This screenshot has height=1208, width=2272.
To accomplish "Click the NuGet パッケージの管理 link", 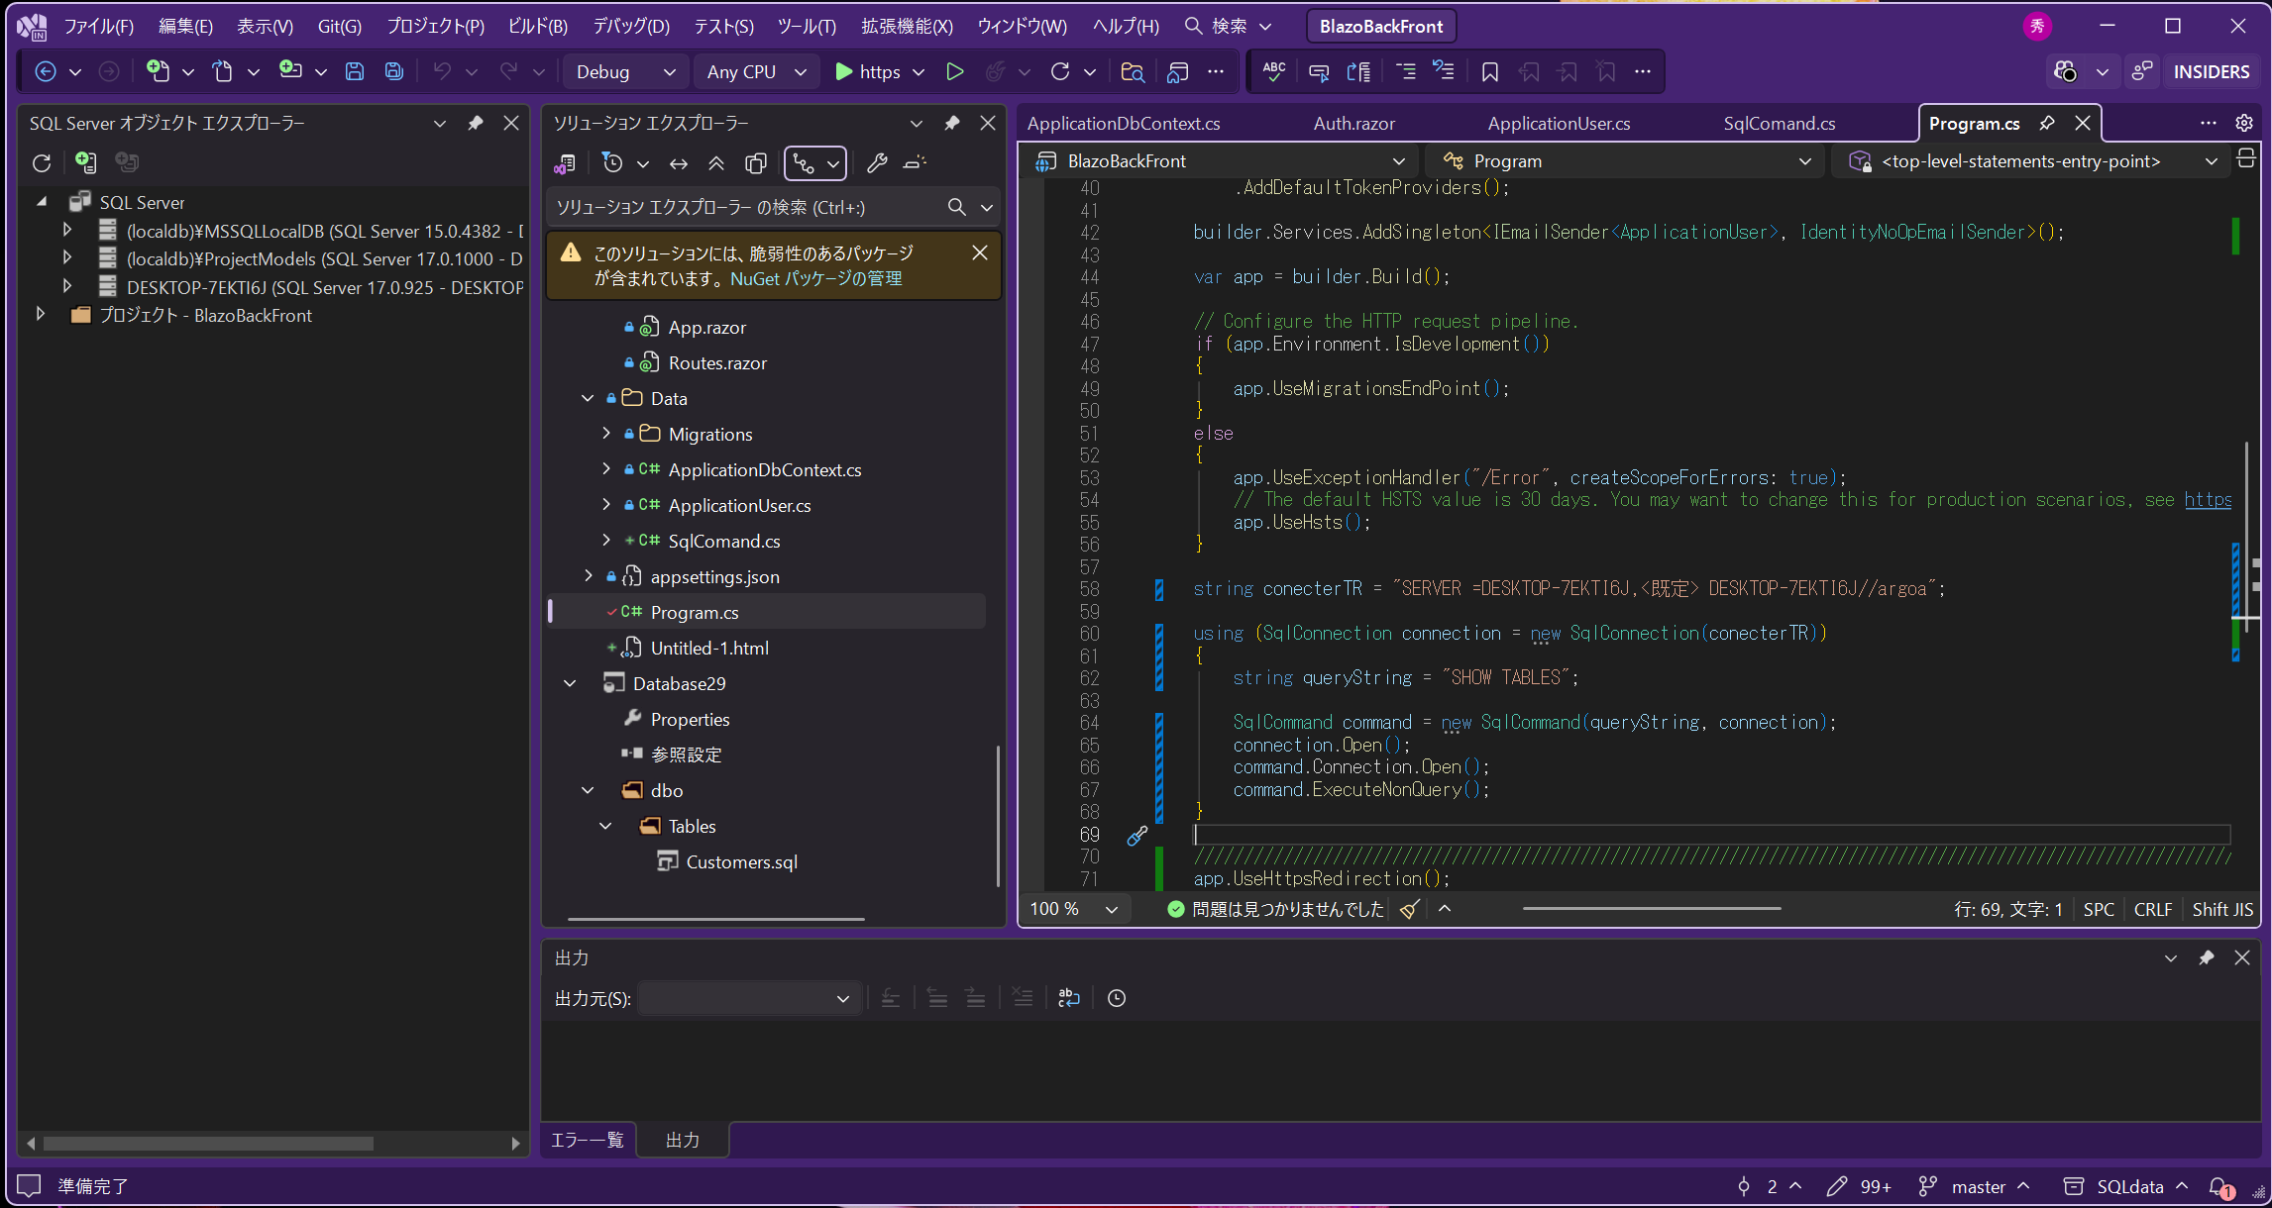I will coord(815,279).
